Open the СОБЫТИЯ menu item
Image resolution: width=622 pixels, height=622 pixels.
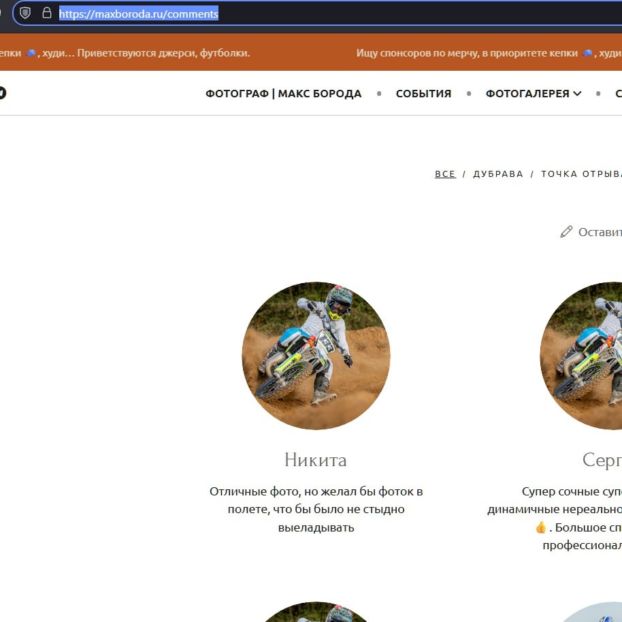(x=423, y=94)
